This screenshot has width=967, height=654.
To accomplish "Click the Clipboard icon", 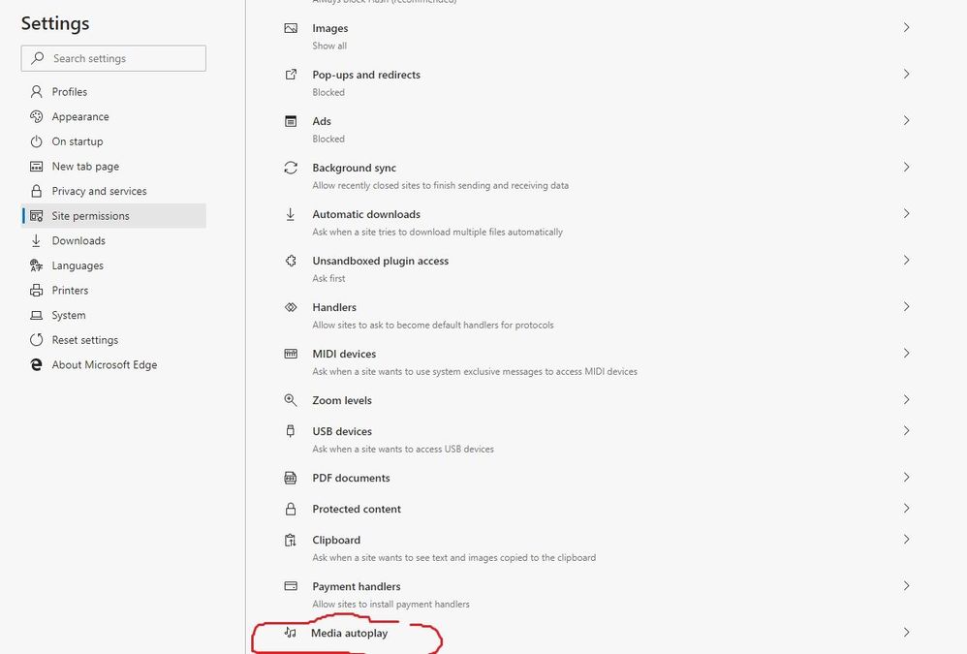I will click(x=291, y=540).
